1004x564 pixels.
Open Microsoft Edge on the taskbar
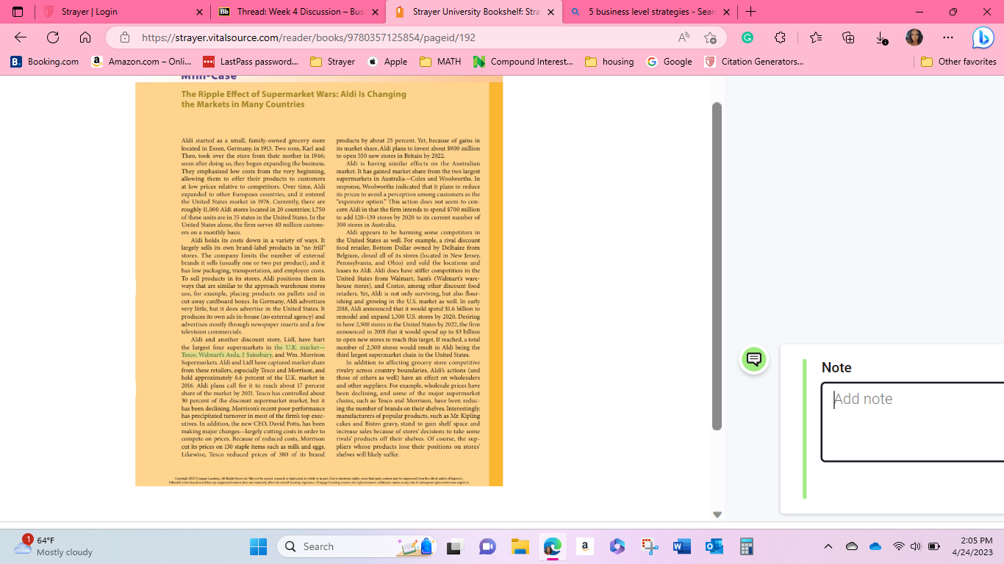pyautogui.click(x=553, y=546)
